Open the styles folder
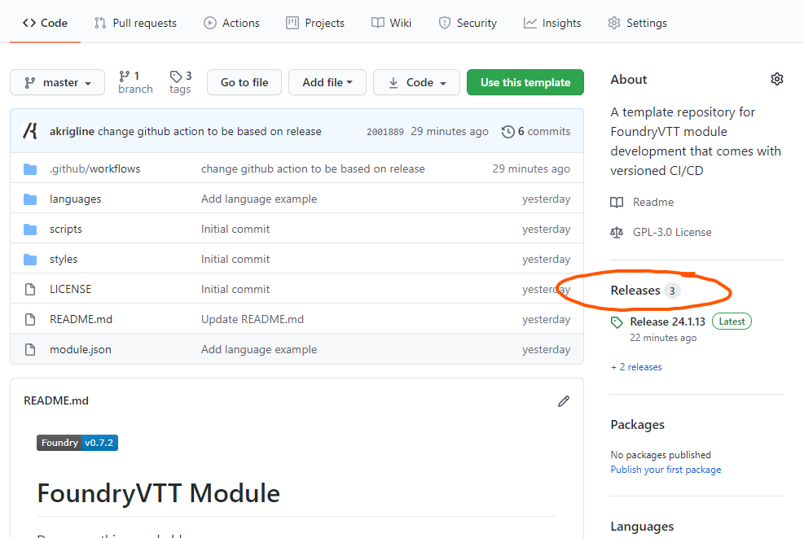804x538 pixels. (64, 260)
